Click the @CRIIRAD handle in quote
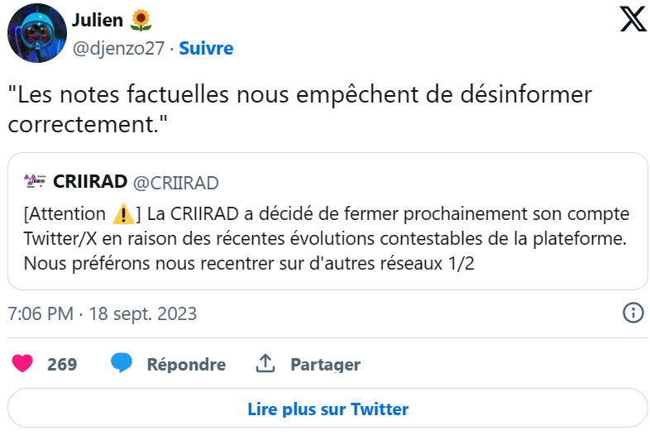Viewport: 650px width, 440px height. click(175, 182)
